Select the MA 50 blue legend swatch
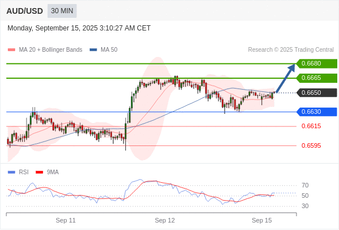Viewport: 339px width, 230px height. (93, 50)
